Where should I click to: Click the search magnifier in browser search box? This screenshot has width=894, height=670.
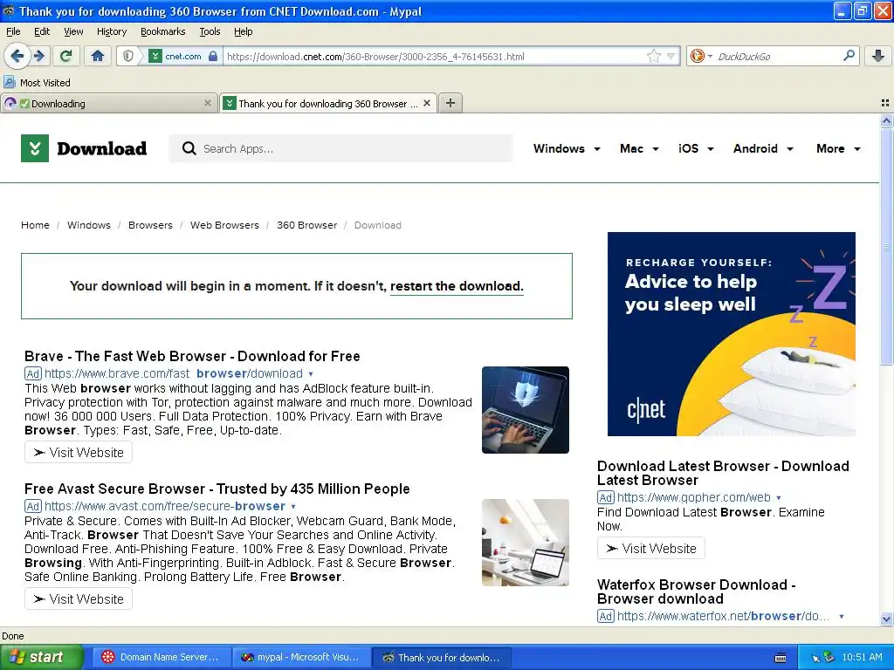pos(849,55)
